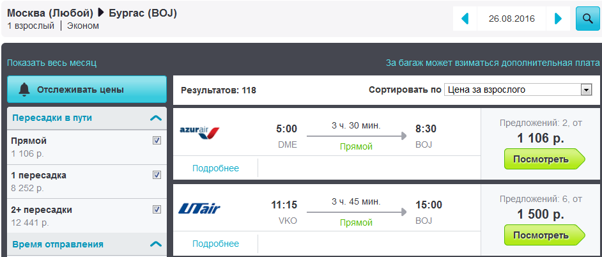This screenshot has width=602, height=257.
Task: Click Посмотреть for the 1 500 р. offer
Action: click(x=544, y=235)
